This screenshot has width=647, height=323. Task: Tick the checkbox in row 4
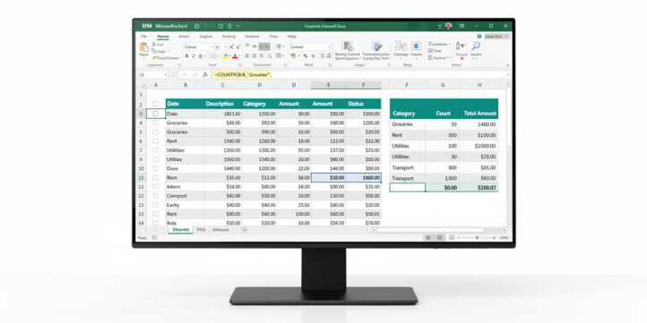156,123
